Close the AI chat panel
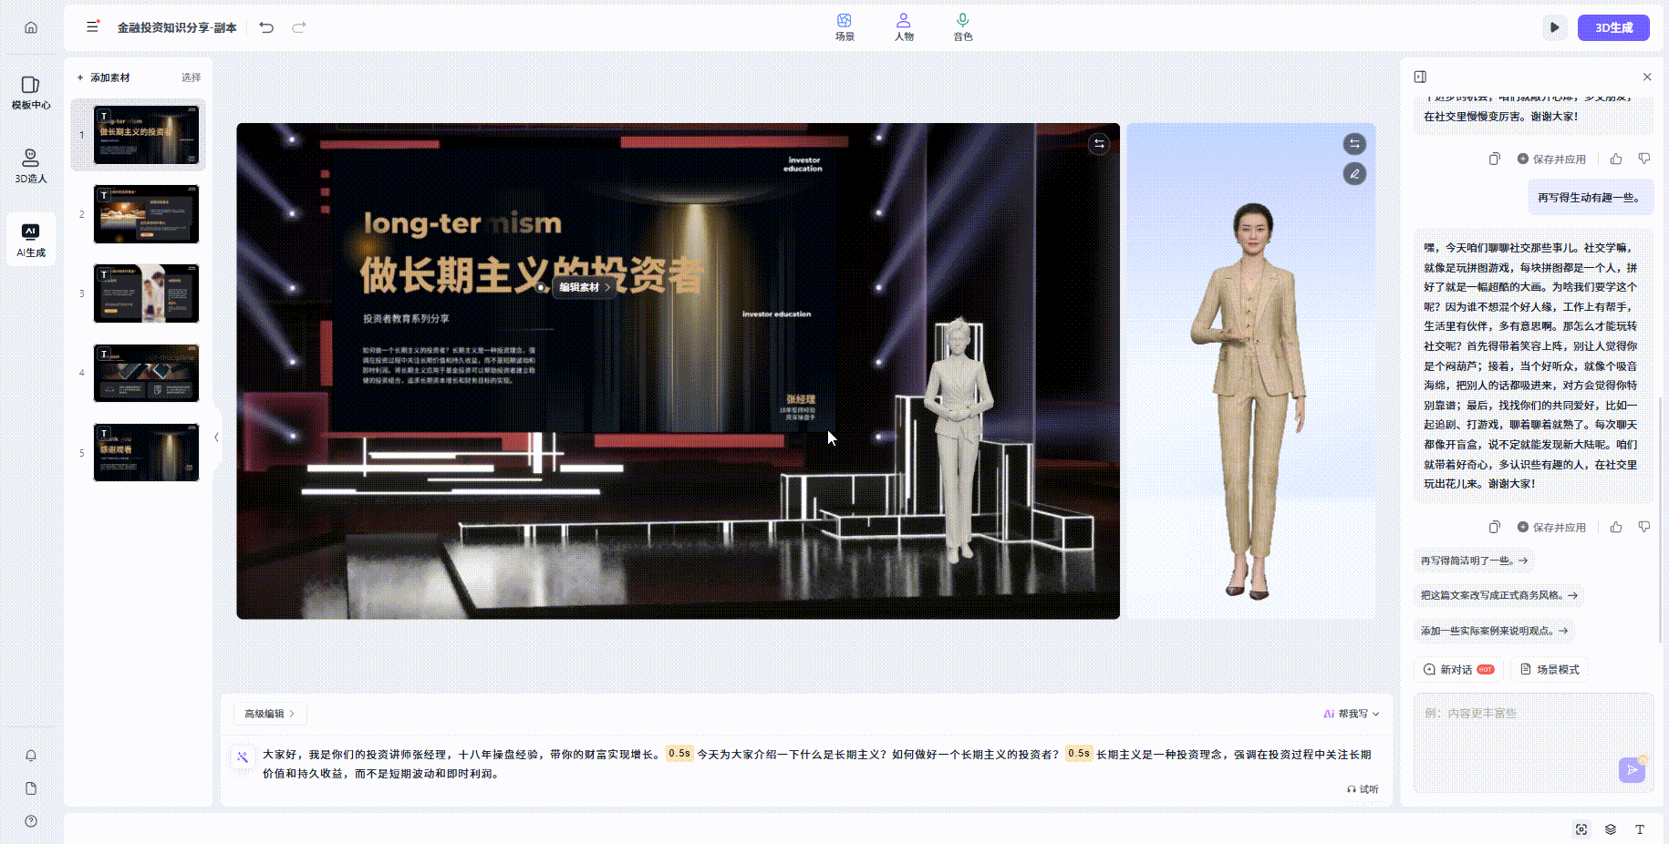 click(1647, 77)
